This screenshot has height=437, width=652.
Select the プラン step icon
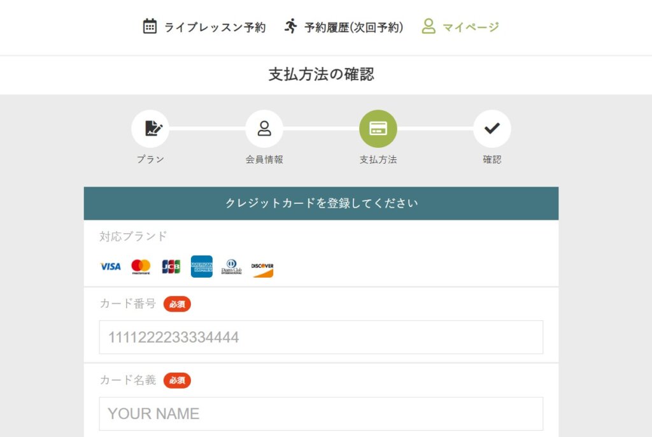coord(150,129)
